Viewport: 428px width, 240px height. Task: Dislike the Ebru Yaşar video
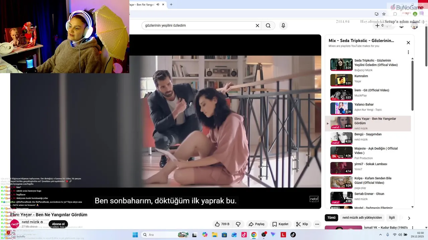point(238,224)
